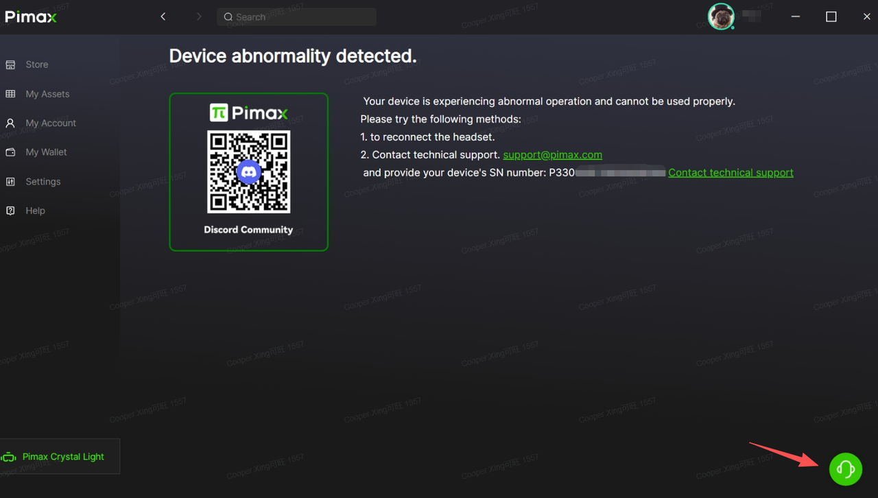Click the My Account person icon
The image size is (878, 498).
(10, 123)
